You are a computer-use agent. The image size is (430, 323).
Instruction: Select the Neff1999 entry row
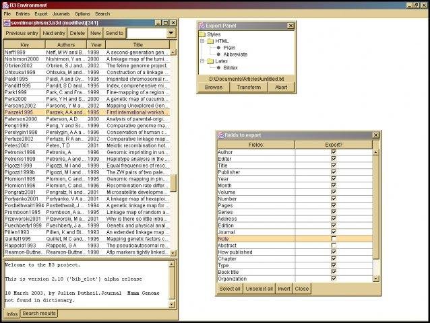87,52
